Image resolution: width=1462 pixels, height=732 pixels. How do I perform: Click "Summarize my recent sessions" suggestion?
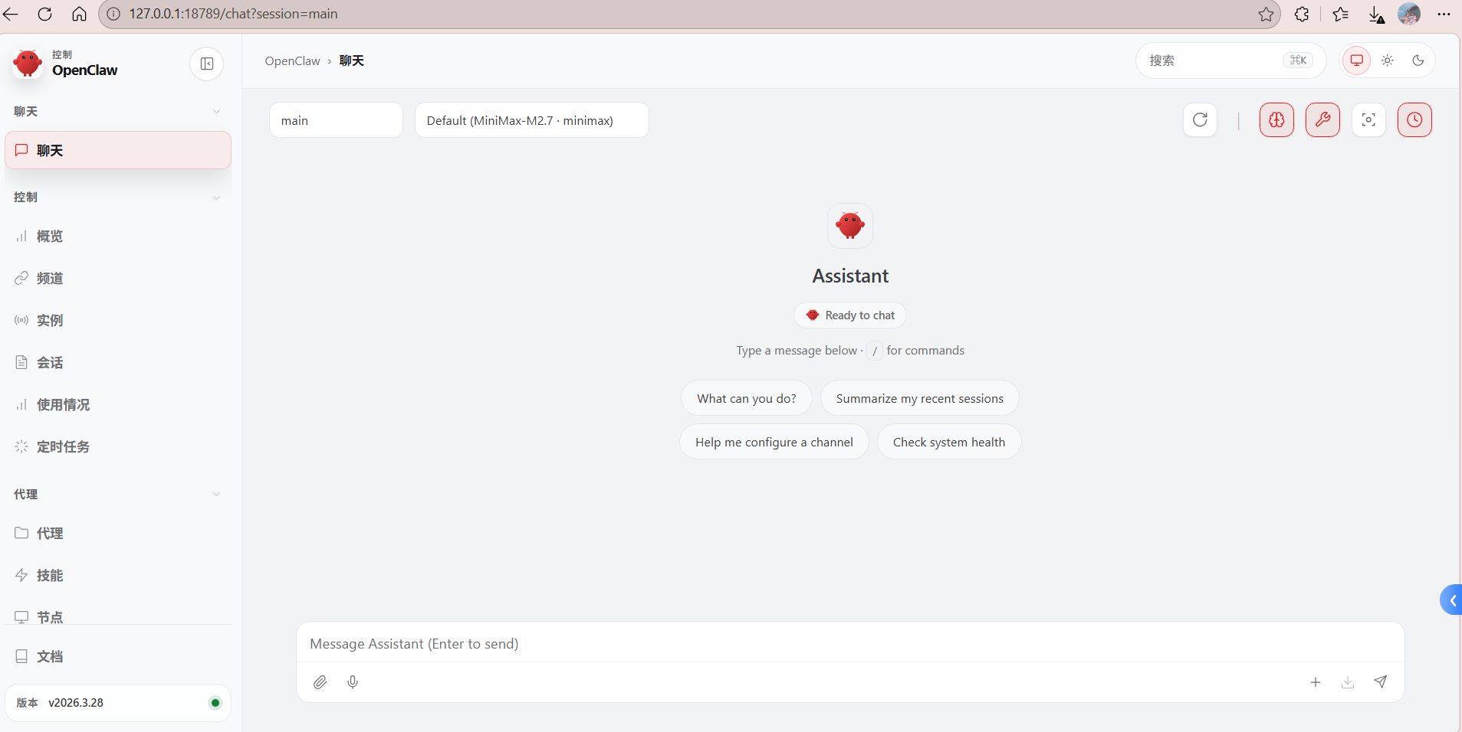click(x=919, y=398)
